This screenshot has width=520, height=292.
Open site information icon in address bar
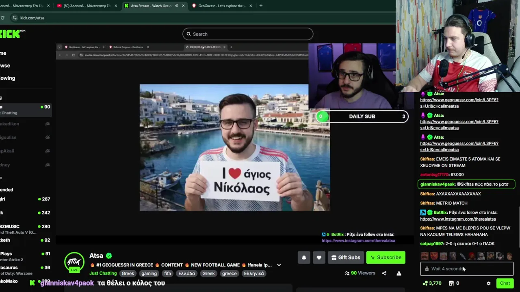[15, 18]
